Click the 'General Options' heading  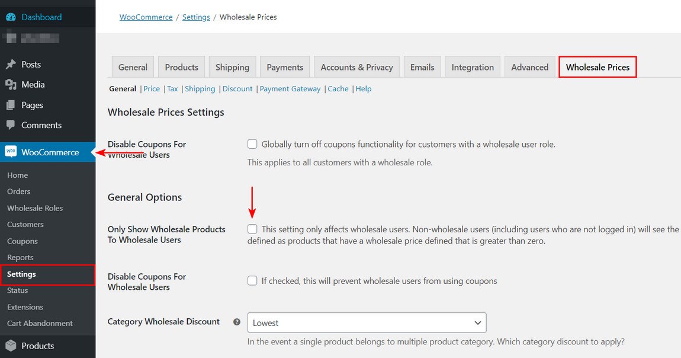click(144, 197)
